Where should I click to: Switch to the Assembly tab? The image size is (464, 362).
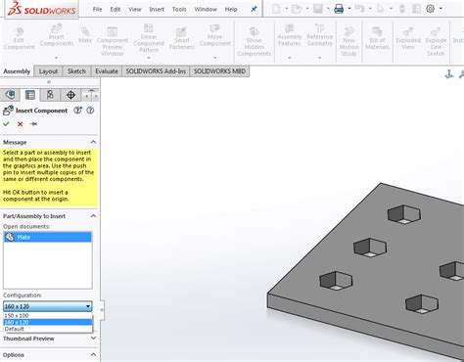point(17,71)
